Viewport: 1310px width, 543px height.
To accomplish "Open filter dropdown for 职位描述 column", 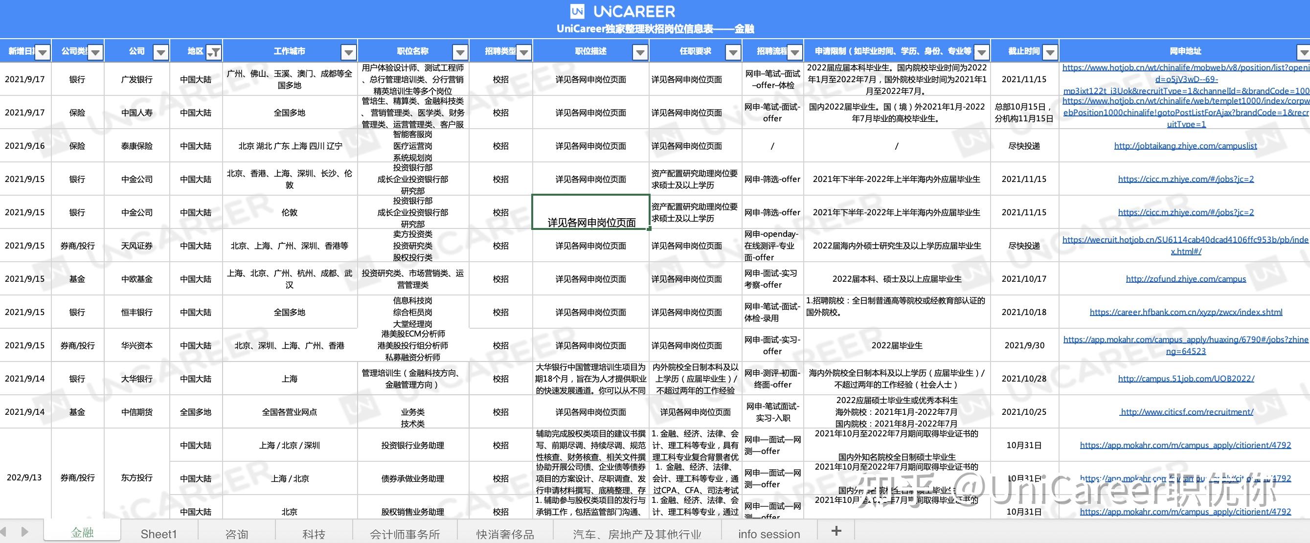I will click(x=640, y=52).
